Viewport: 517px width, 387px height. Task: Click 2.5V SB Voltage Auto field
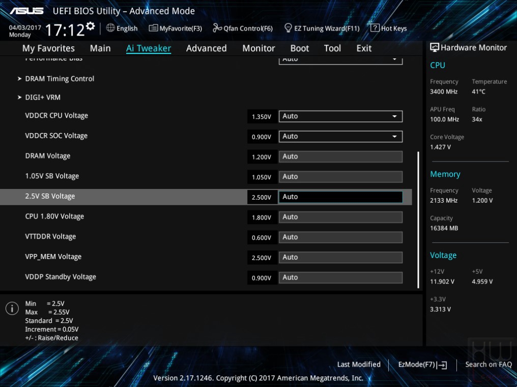(x=340, y=197)
